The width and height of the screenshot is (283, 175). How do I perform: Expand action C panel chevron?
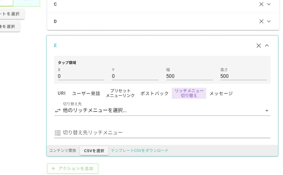(x=269, y=4)
